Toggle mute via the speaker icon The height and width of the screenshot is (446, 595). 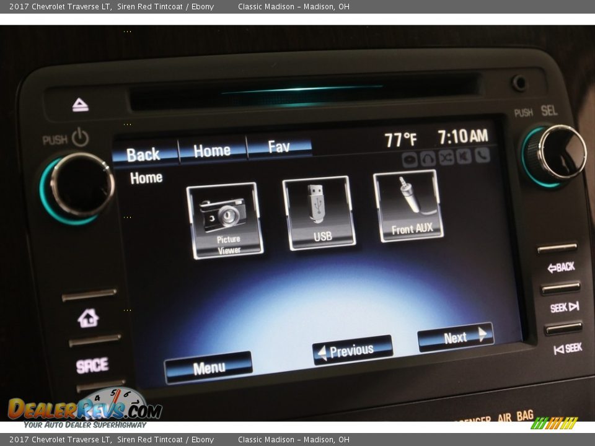(463, 159)
